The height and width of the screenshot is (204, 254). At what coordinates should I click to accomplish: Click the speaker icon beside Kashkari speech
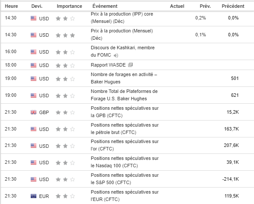116,55
